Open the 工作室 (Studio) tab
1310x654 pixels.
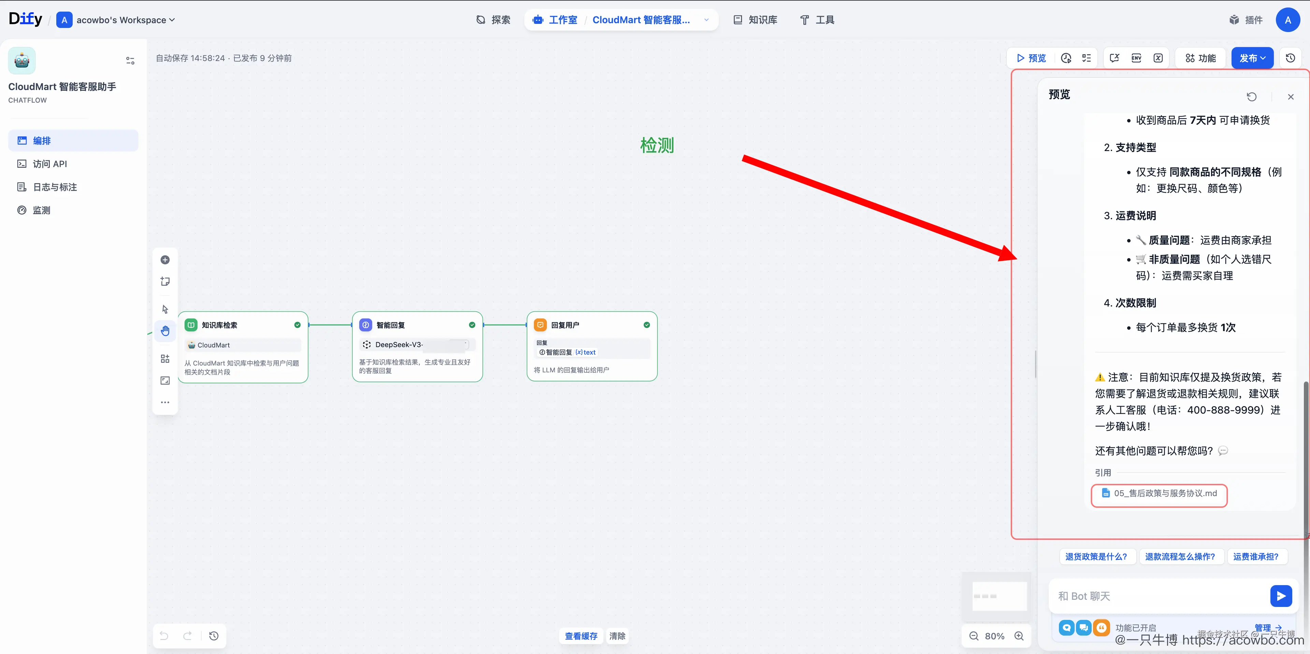[x=555, y=20]
